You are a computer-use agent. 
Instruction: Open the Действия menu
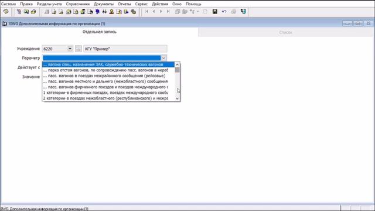click(160, 4)
